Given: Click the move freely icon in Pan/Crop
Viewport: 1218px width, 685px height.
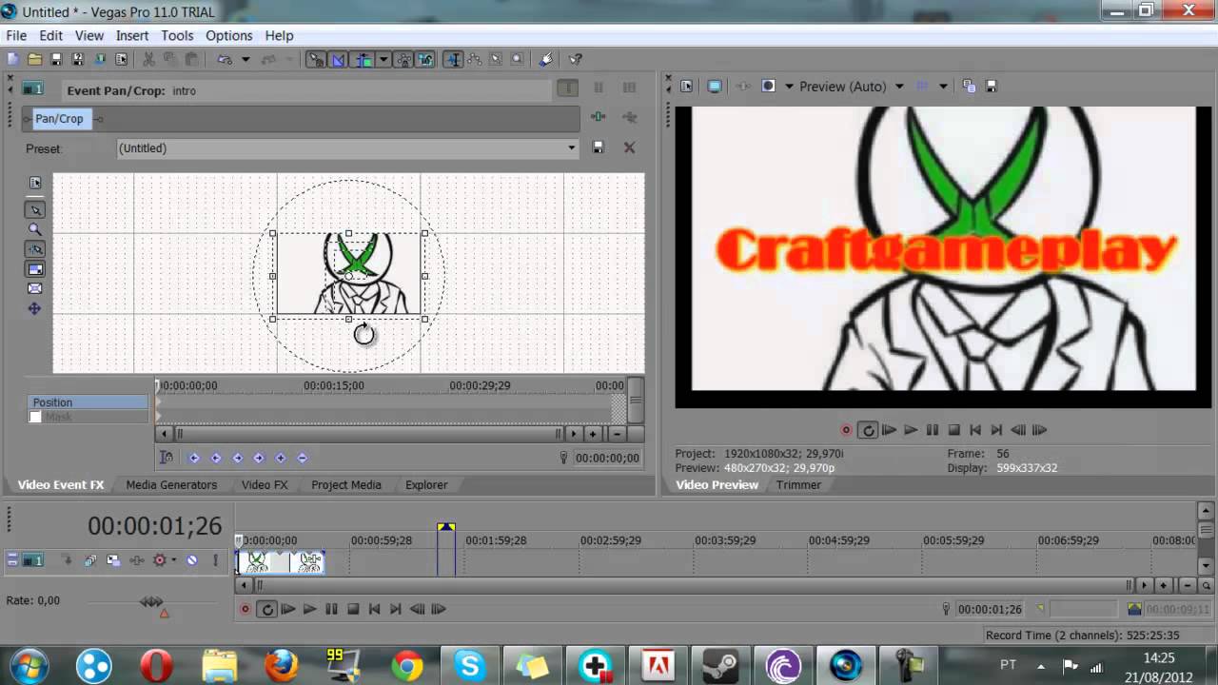Looking at the screenshot, I should click(35, 309).
